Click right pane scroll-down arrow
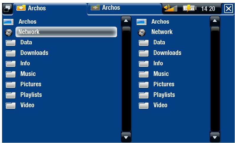 pyautogui.click(x=215, y=137)
